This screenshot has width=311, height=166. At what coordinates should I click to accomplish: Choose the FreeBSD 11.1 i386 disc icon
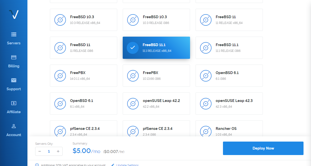[x=206, y=48]
